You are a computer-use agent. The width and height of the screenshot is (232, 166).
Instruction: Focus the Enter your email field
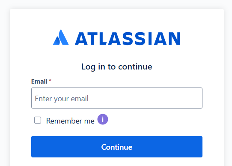point(117,98)
